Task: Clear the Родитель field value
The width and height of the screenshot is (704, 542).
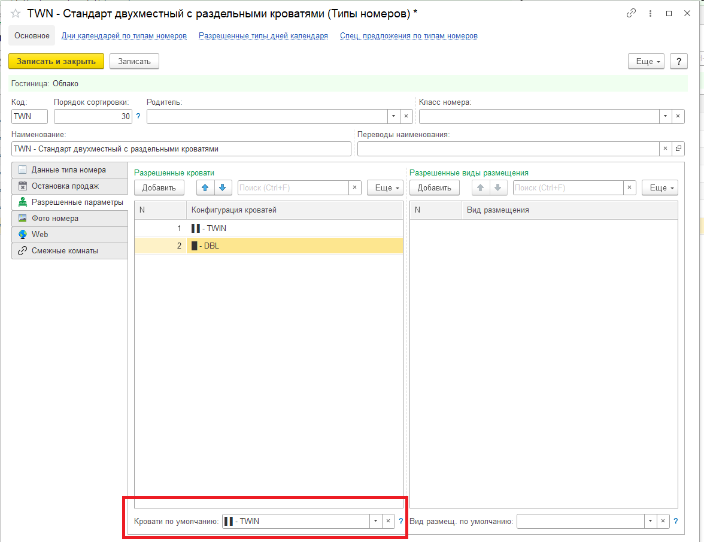Action: [x=406, y=116]
